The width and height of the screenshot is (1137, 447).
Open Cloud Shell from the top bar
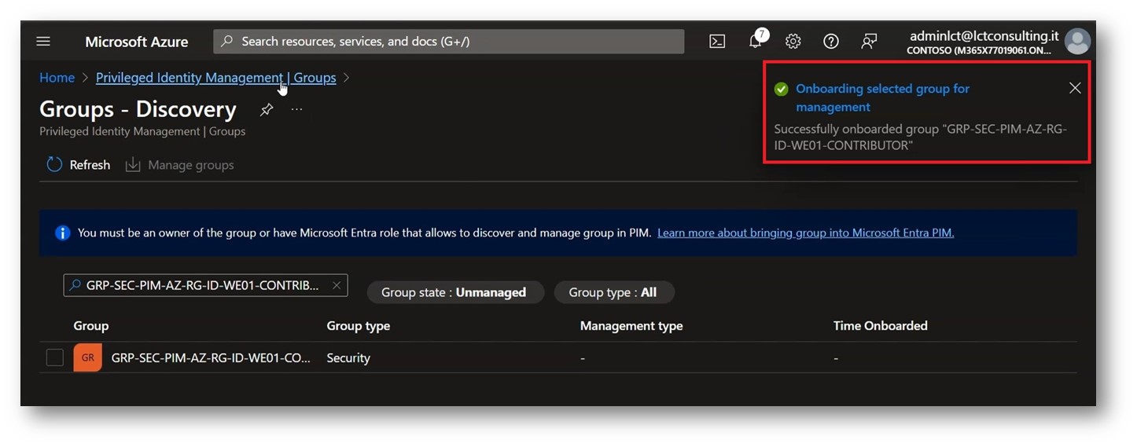[x=717, y=42]
